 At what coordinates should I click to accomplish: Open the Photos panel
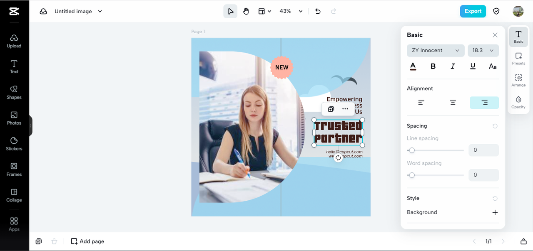(x=14, y=118)
